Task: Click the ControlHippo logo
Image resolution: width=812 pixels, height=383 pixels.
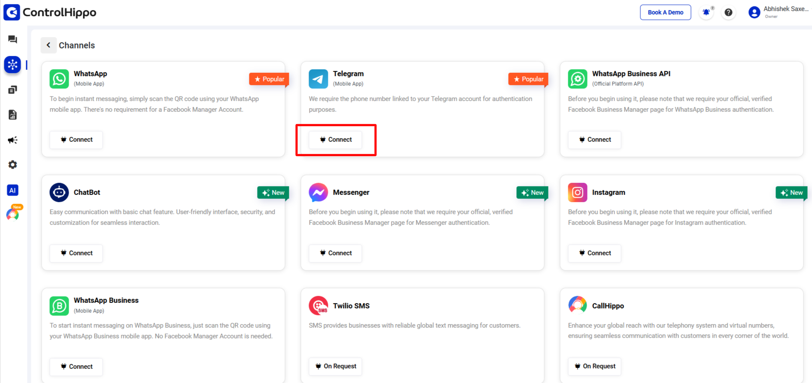Action: click(x=50, y=12)
